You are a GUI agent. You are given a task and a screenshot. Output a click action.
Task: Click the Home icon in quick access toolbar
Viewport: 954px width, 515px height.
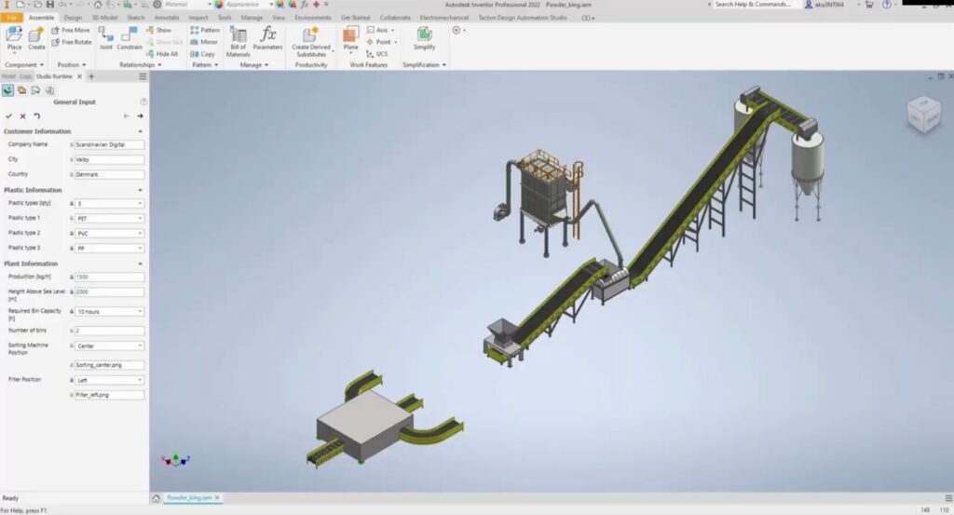pyautogui.click(x=97, y=5)
